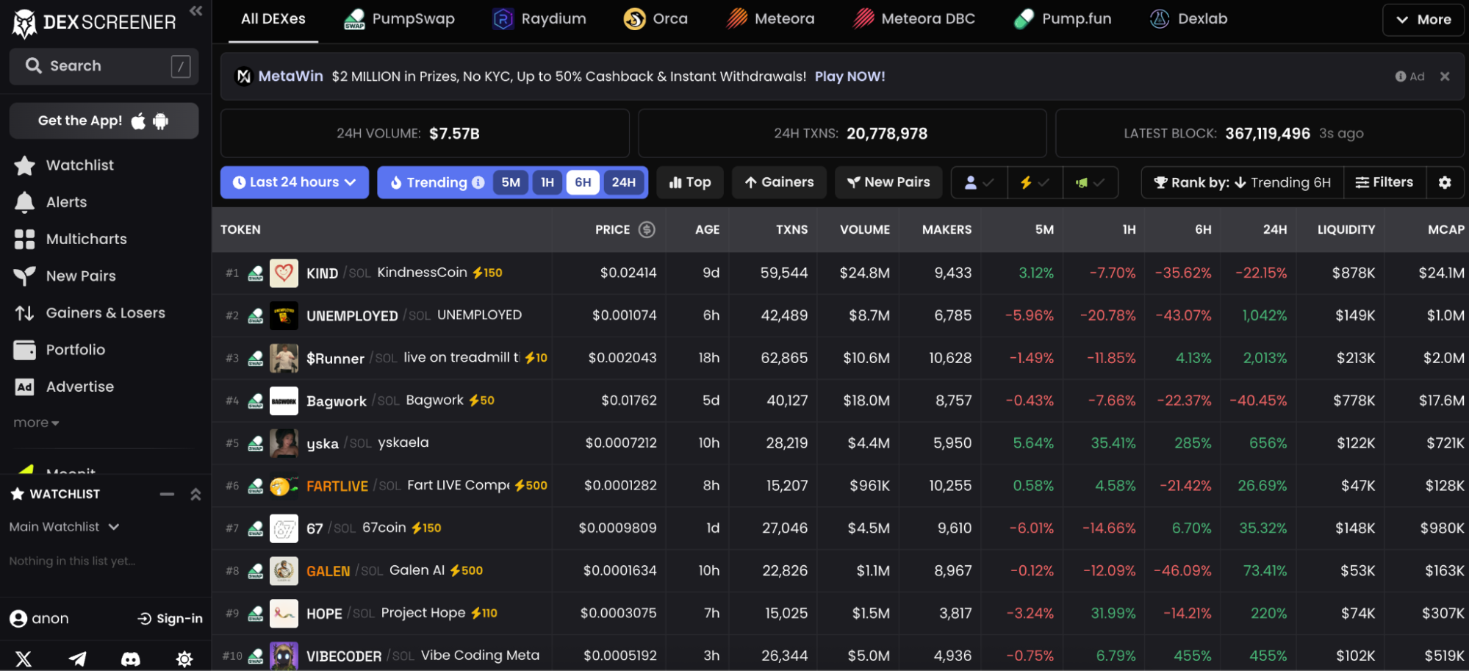
Task: Toggle the profile filter checkbox
Action: (x=979, y=182)
